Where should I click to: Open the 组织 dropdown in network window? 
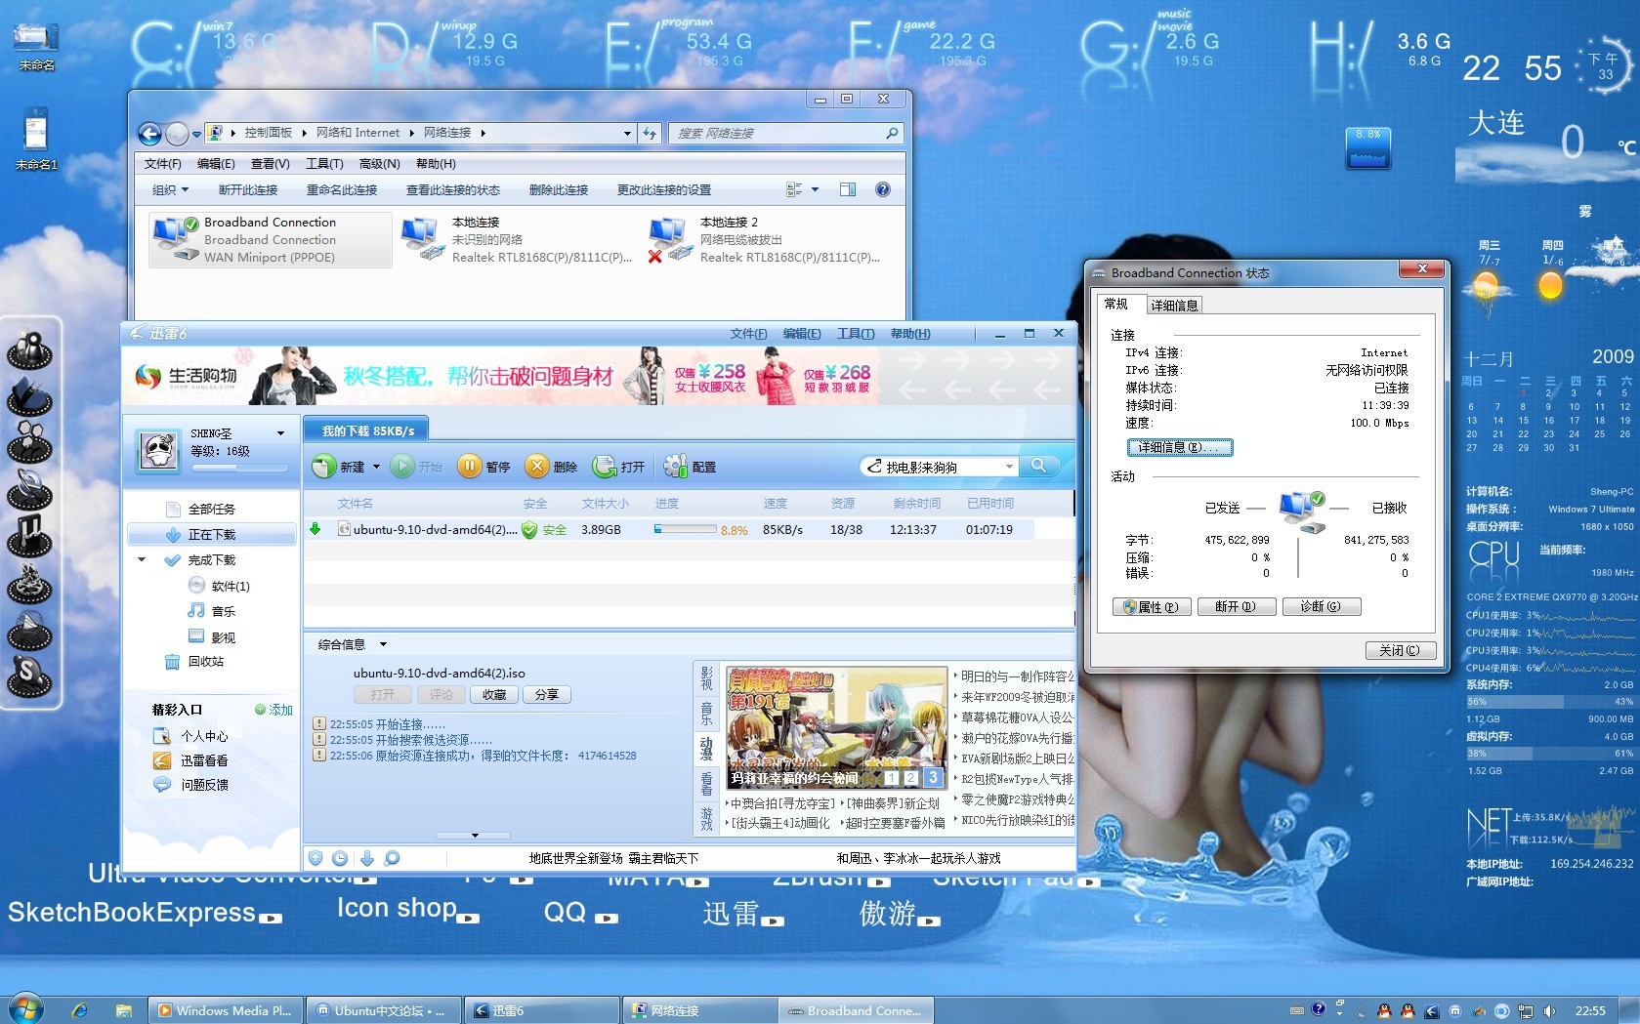tap(170, 189)
